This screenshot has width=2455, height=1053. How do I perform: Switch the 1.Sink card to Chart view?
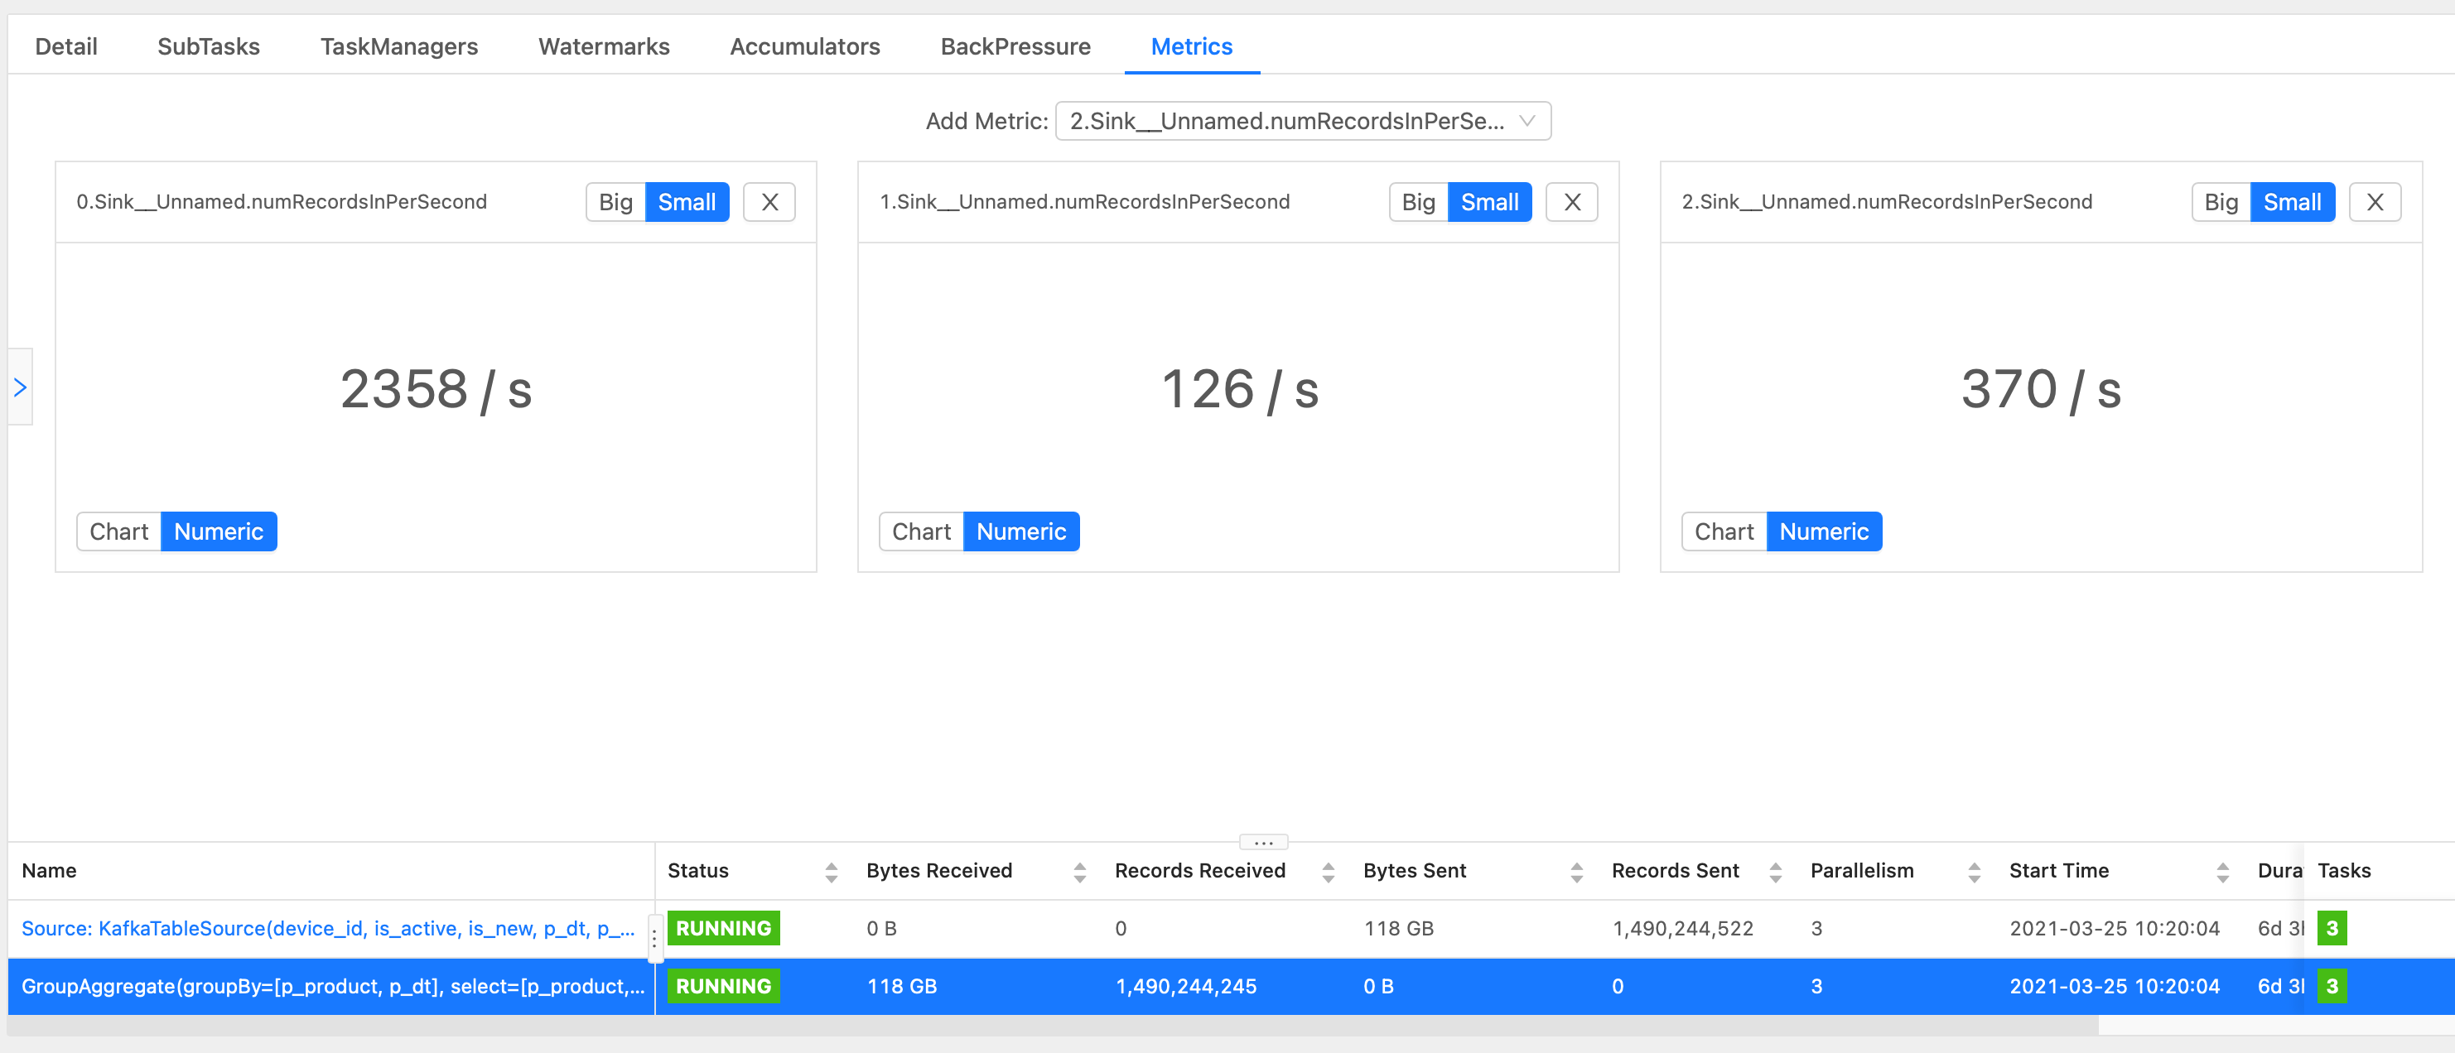point(921,531)
